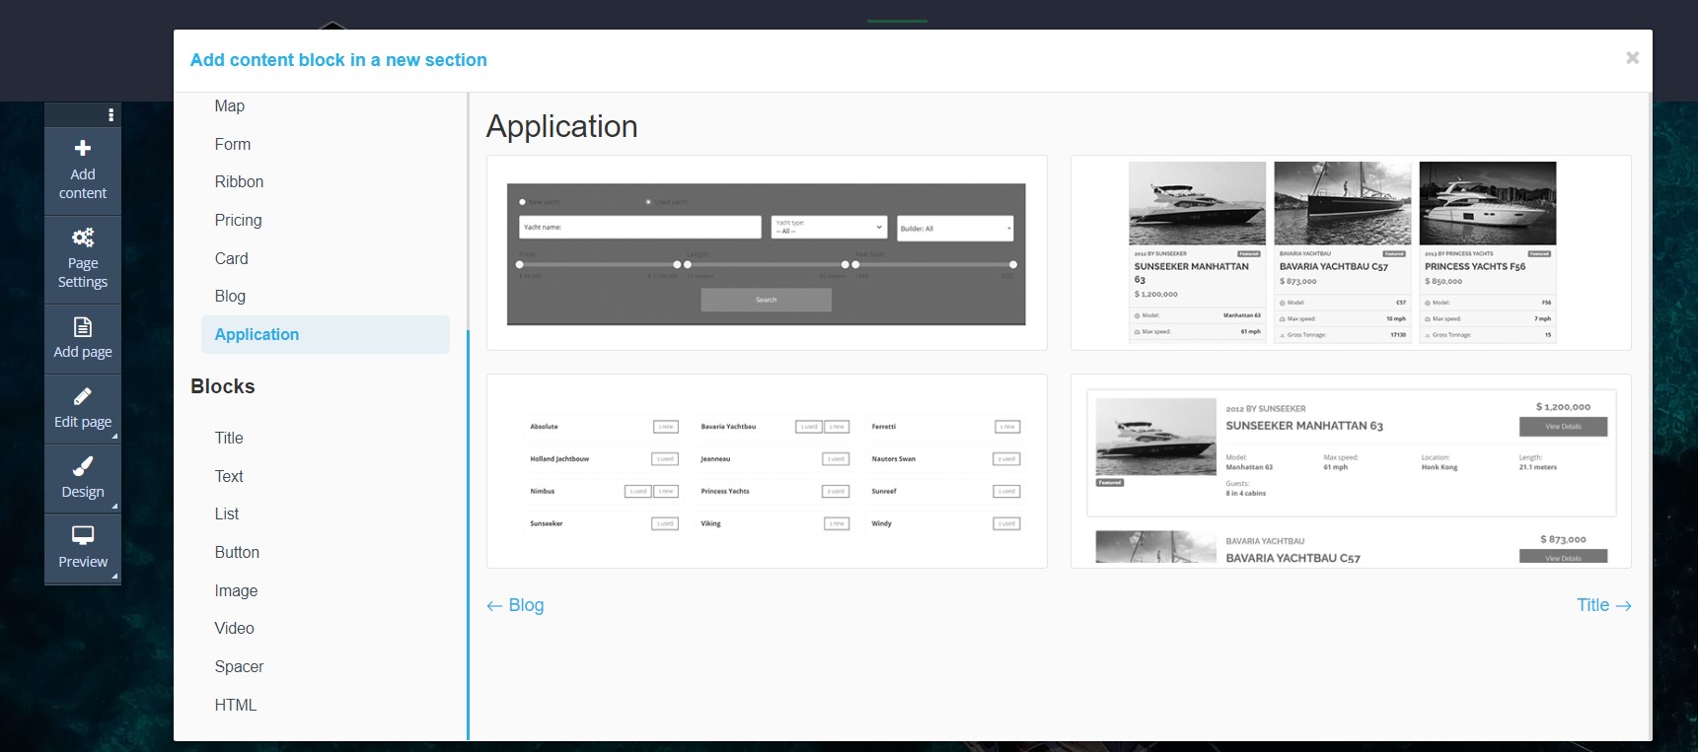Open the Design brush tool

tap(83, 466)
